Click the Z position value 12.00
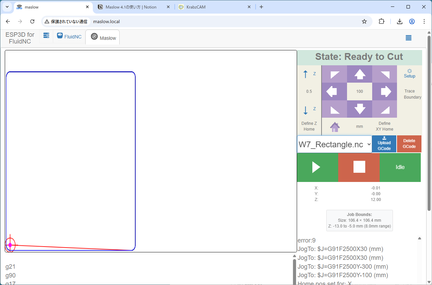 click(x=376, y=200)
